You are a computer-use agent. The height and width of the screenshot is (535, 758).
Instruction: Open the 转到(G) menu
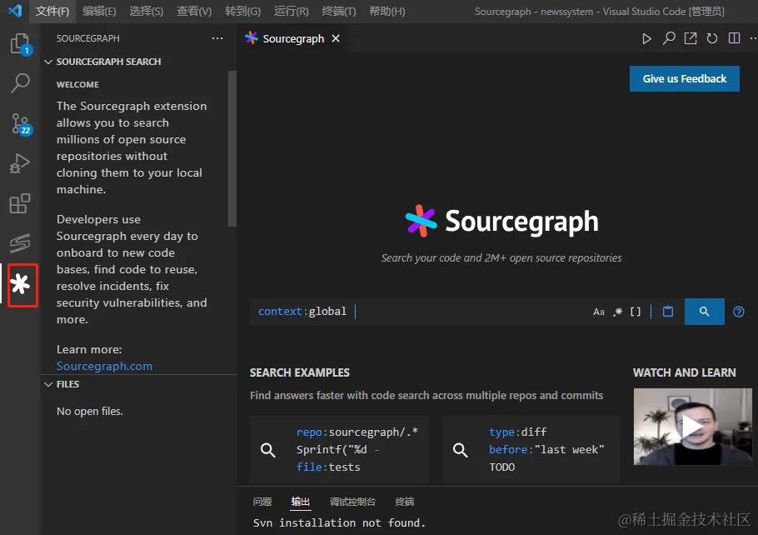(x=242, y=11)
